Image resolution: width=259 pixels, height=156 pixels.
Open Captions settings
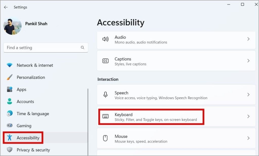(x=176, y=61)
